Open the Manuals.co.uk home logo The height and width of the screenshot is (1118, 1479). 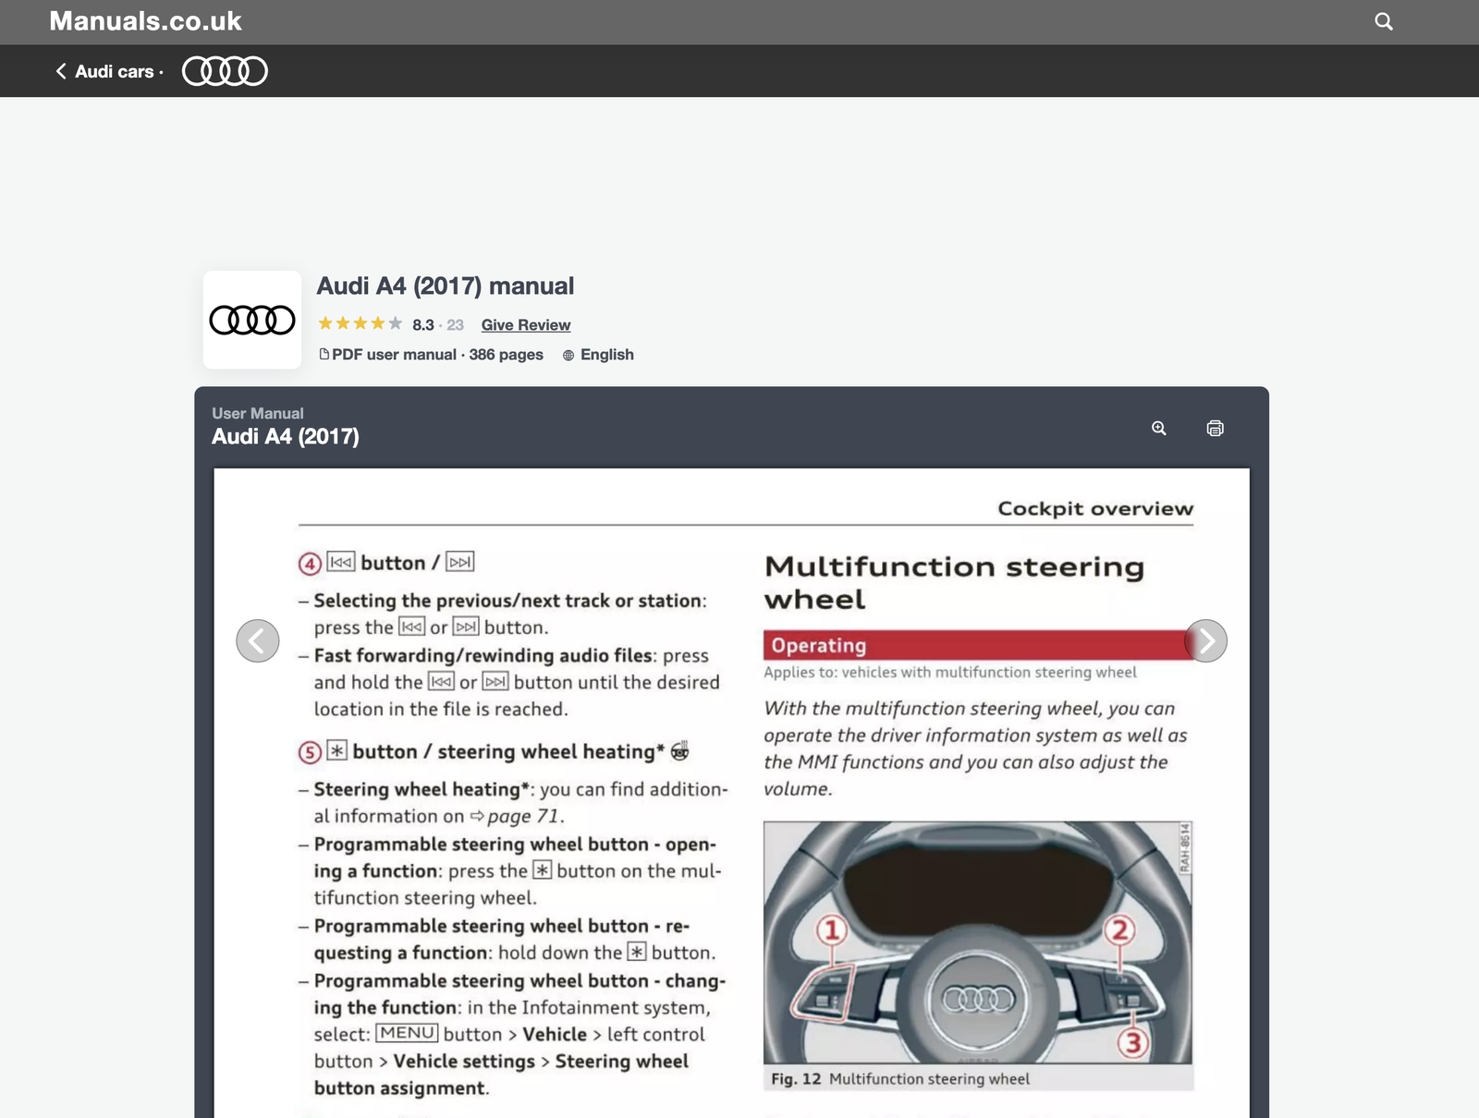click(145, 21)
